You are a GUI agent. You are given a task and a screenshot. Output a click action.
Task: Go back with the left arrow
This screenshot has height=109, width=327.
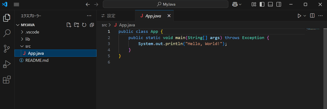click(87, 4)
